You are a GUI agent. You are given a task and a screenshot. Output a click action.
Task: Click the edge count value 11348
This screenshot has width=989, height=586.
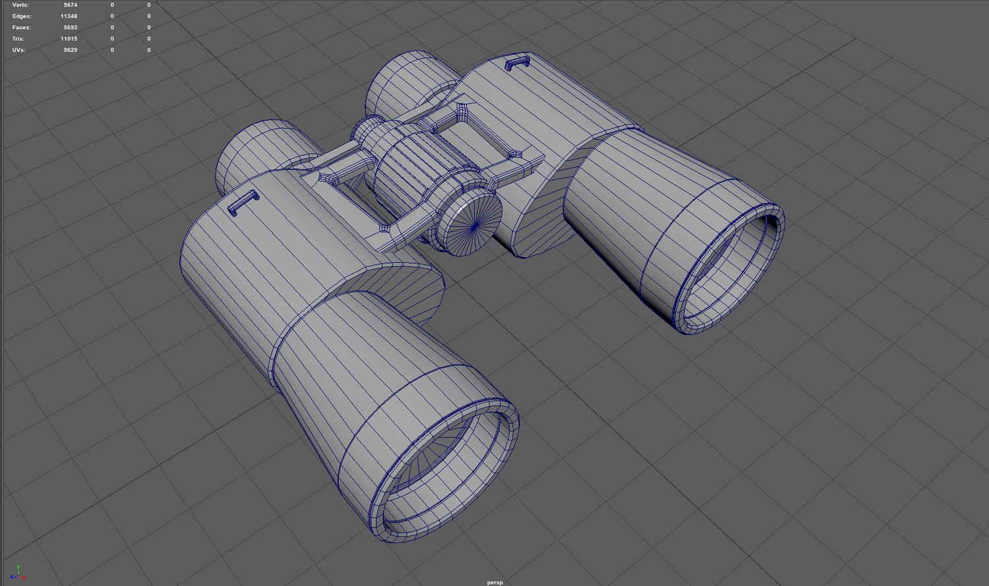tap(69, 16)
